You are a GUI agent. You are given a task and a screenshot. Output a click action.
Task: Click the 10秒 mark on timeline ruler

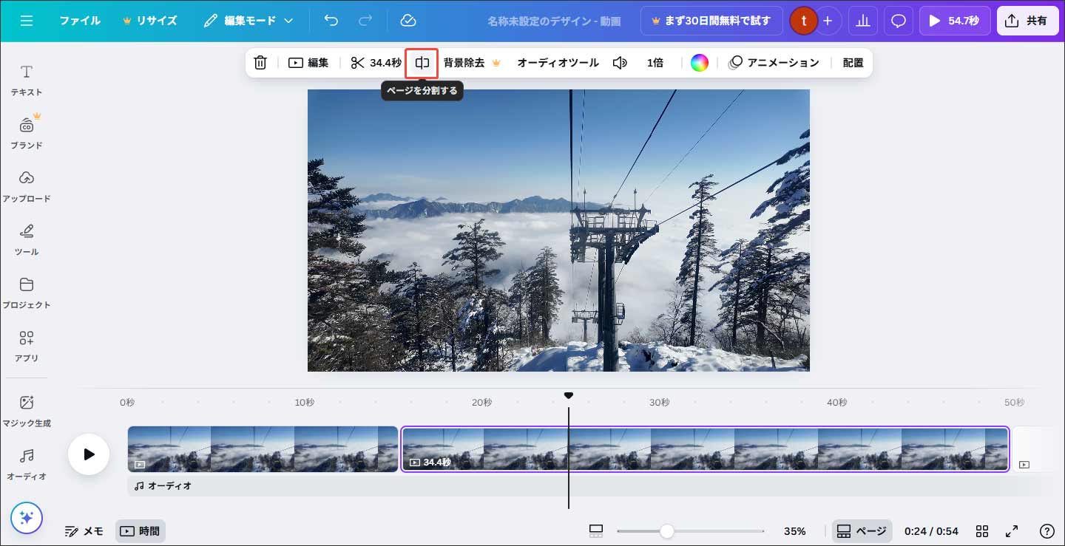coord(305,402)
